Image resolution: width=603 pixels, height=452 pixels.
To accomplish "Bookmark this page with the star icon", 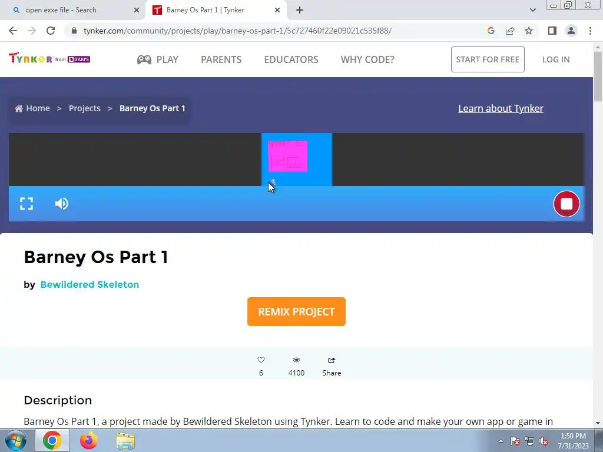I will 529,31.
